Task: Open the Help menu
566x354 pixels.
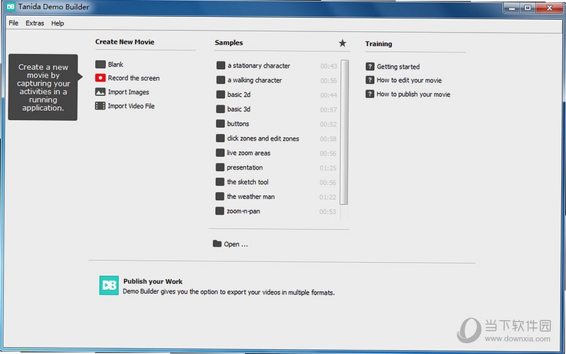Action: tap(57, 23)
